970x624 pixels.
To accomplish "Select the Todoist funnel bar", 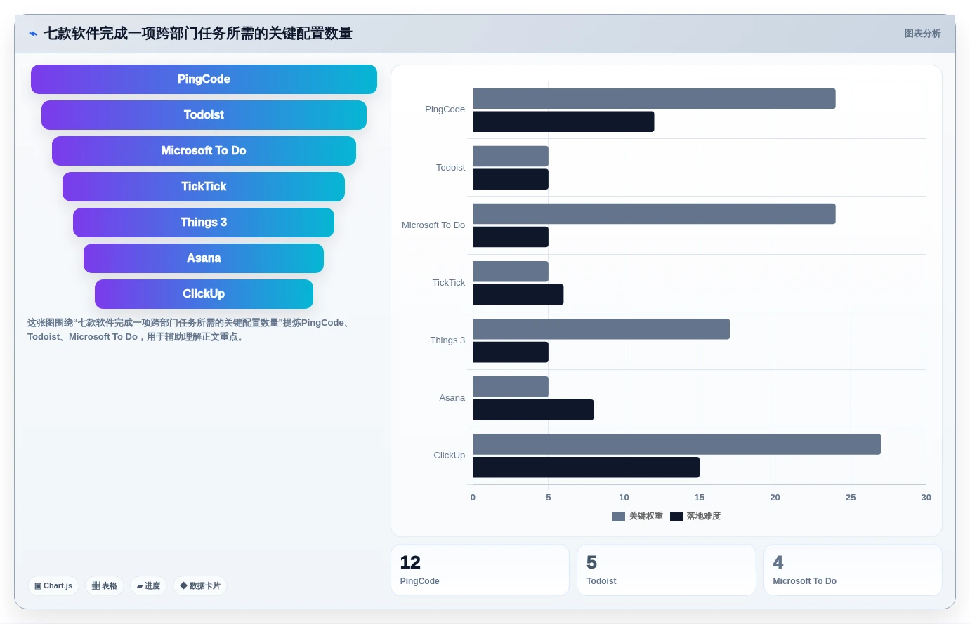I will point(204,115).
